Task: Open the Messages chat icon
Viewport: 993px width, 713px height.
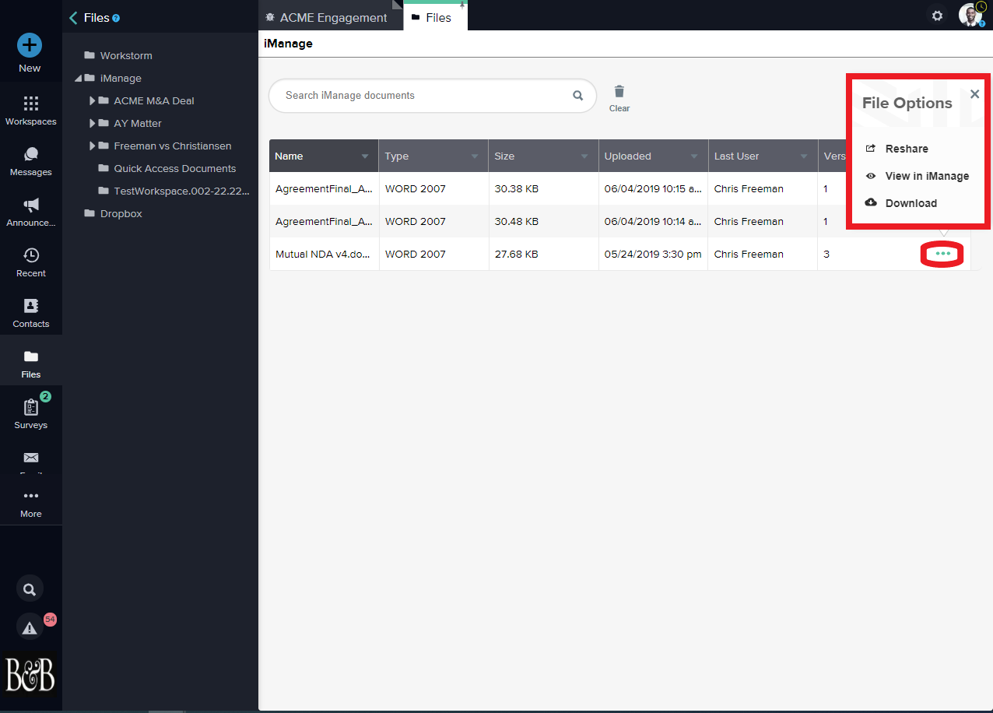Action: click(31, 154)
